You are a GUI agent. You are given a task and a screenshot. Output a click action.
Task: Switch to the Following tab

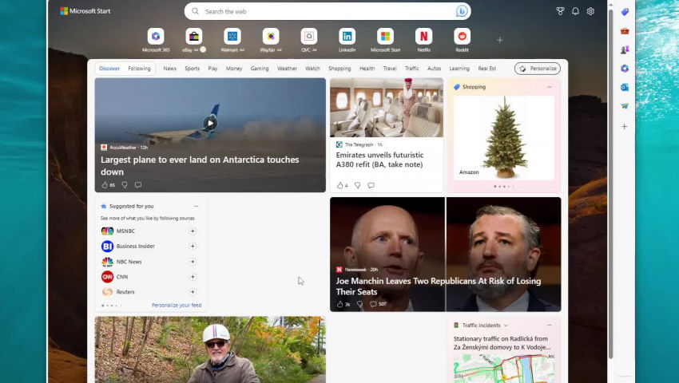tap(139, 69)
